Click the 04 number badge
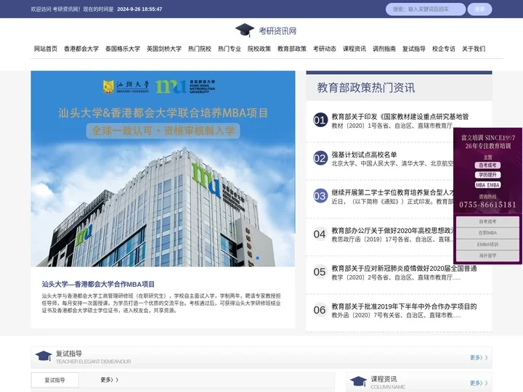523x392 pixels. 320,234
